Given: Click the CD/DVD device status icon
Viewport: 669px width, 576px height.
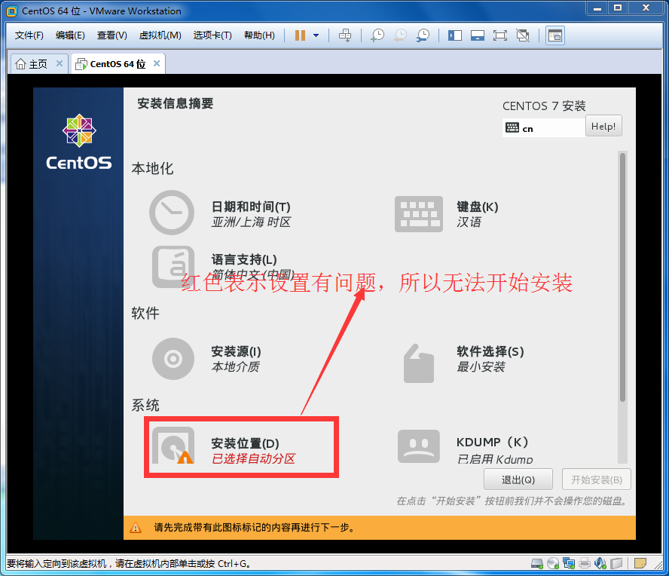Looking at the screenshot, I should pyautogui.click(x=553, y=563).
